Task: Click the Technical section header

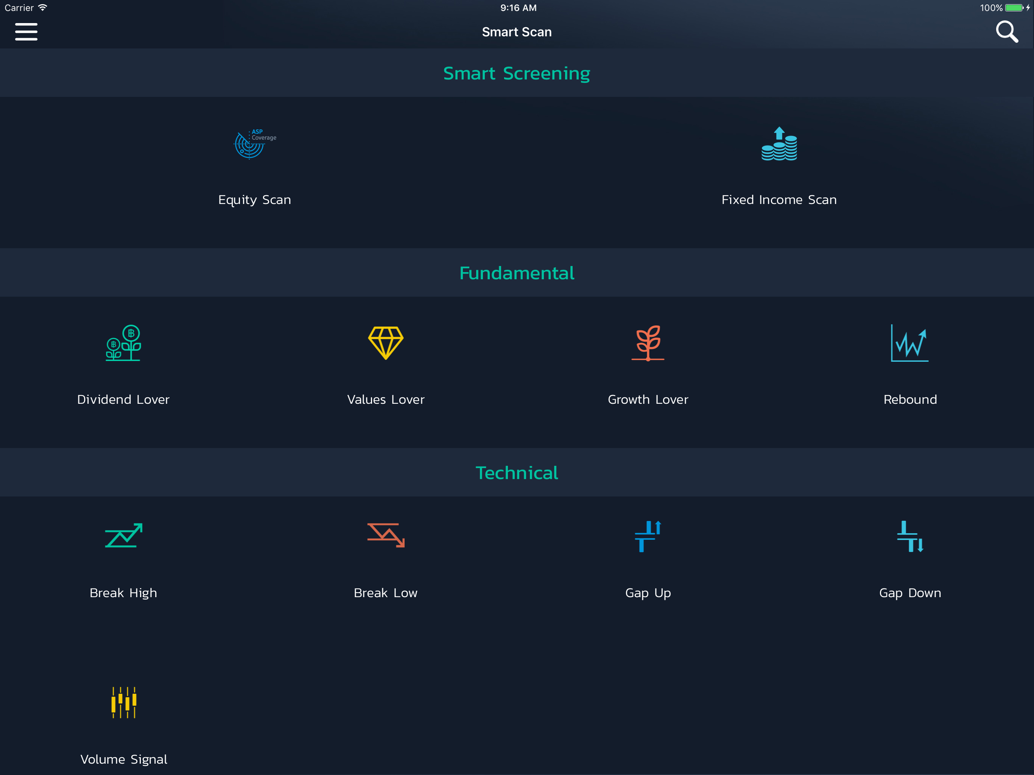Action: 517,473
